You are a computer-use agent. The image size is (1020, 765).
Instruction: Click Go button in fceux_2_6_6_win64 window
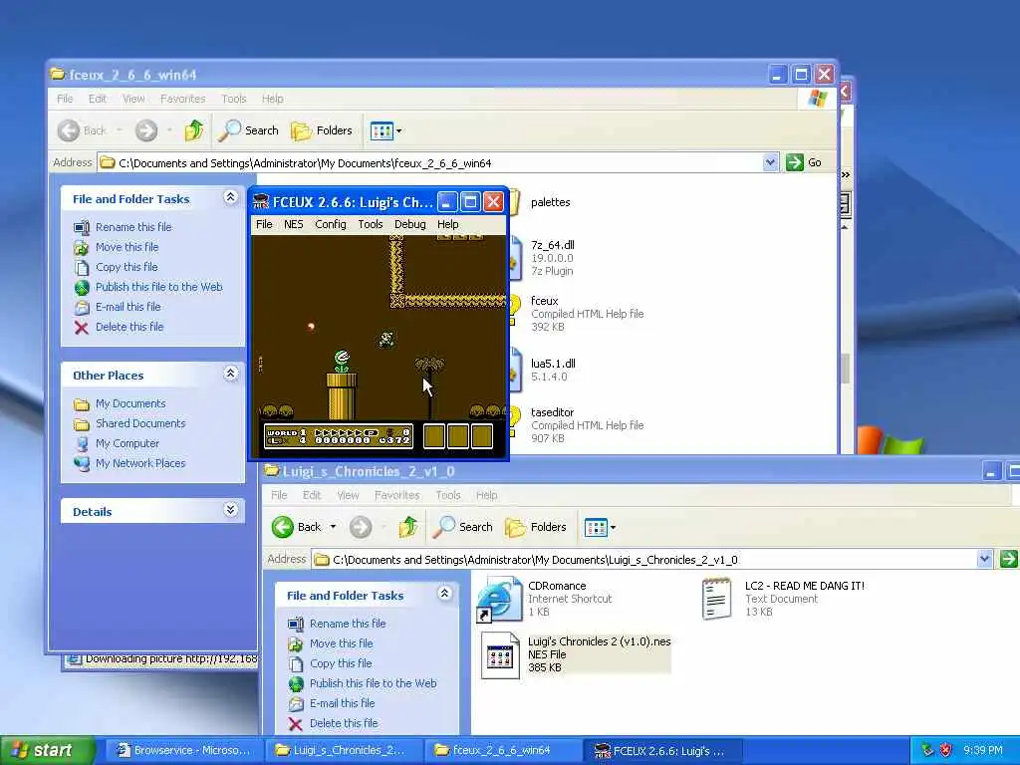click(804, 162)
